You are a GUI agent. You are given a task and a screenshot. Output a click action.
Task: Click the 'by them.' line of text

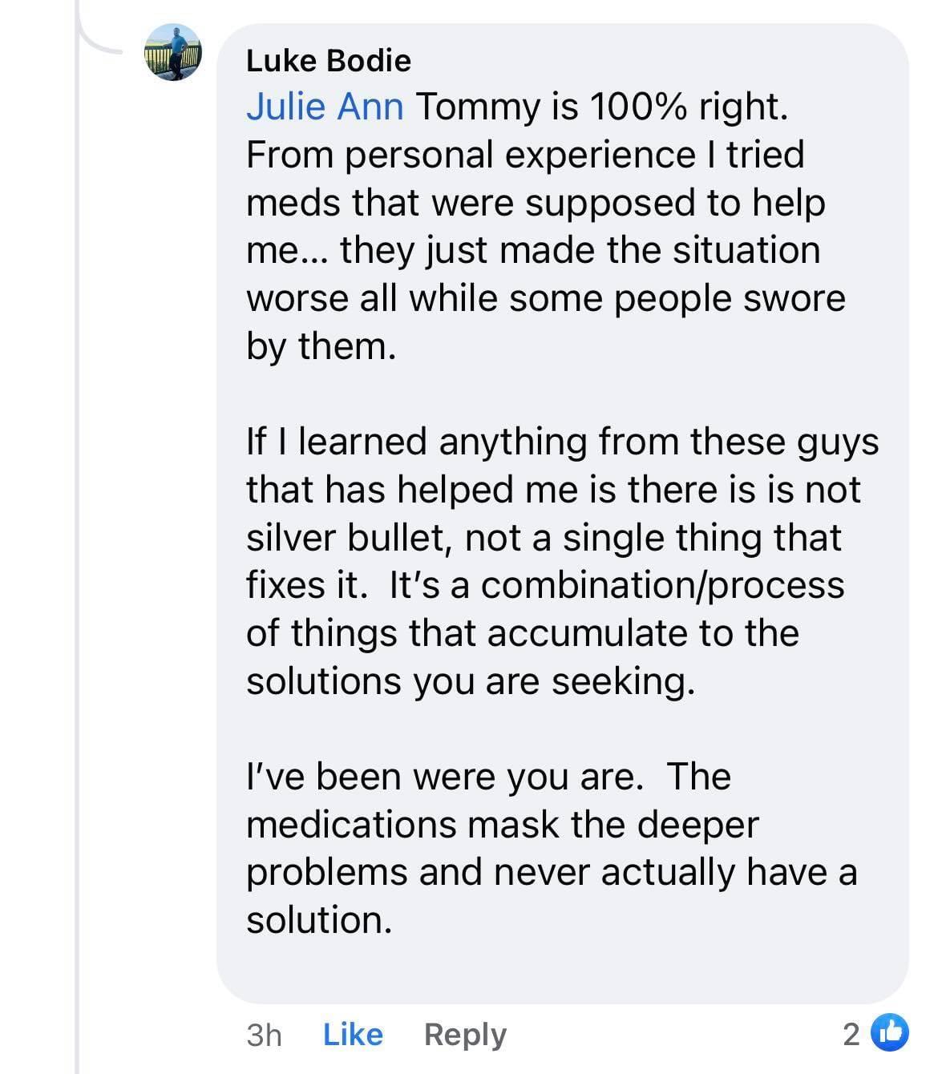pos(321,346)
